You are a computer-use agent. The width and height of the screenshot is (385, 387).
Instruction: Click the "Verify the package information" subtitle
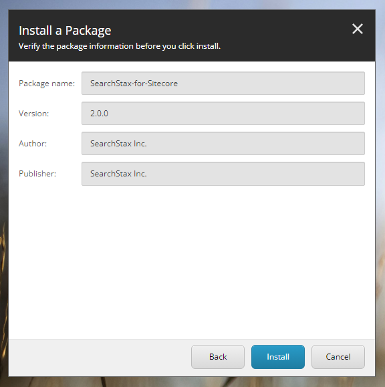(x=120, y=46)
